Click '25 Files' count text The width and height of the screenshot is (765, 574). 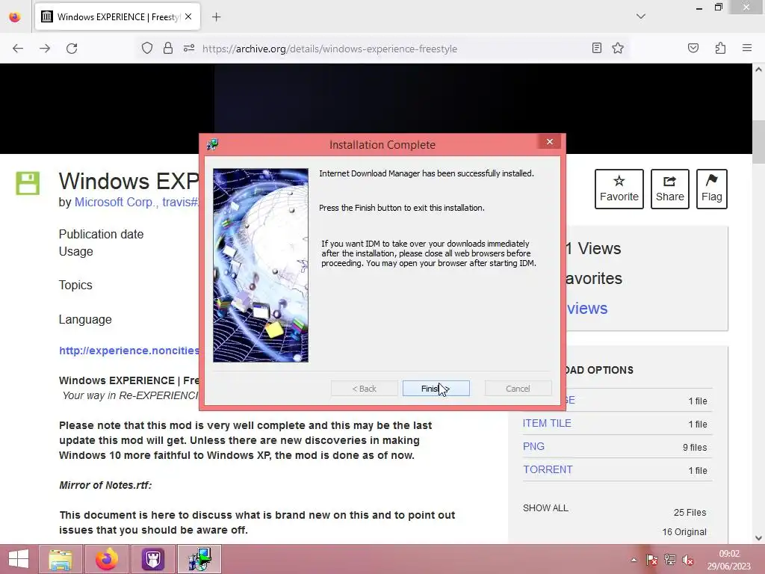(690, 513)
